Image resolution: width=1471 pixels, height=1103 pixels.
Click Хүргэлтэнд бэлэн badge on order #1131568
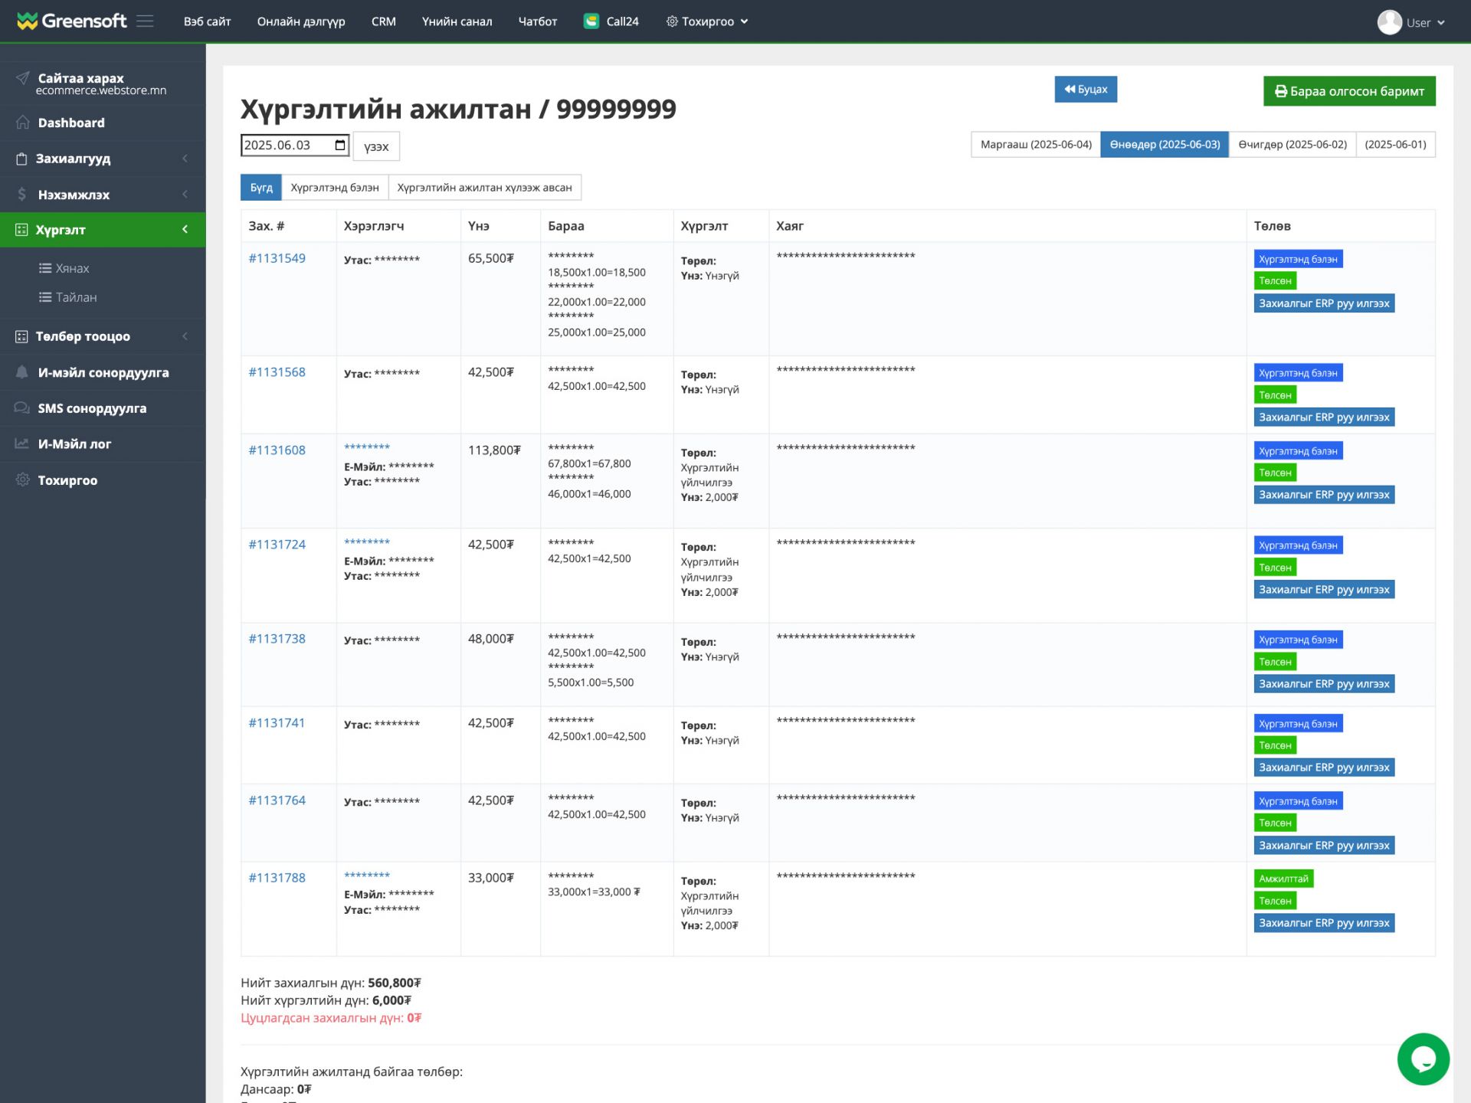click(1298, 373)
